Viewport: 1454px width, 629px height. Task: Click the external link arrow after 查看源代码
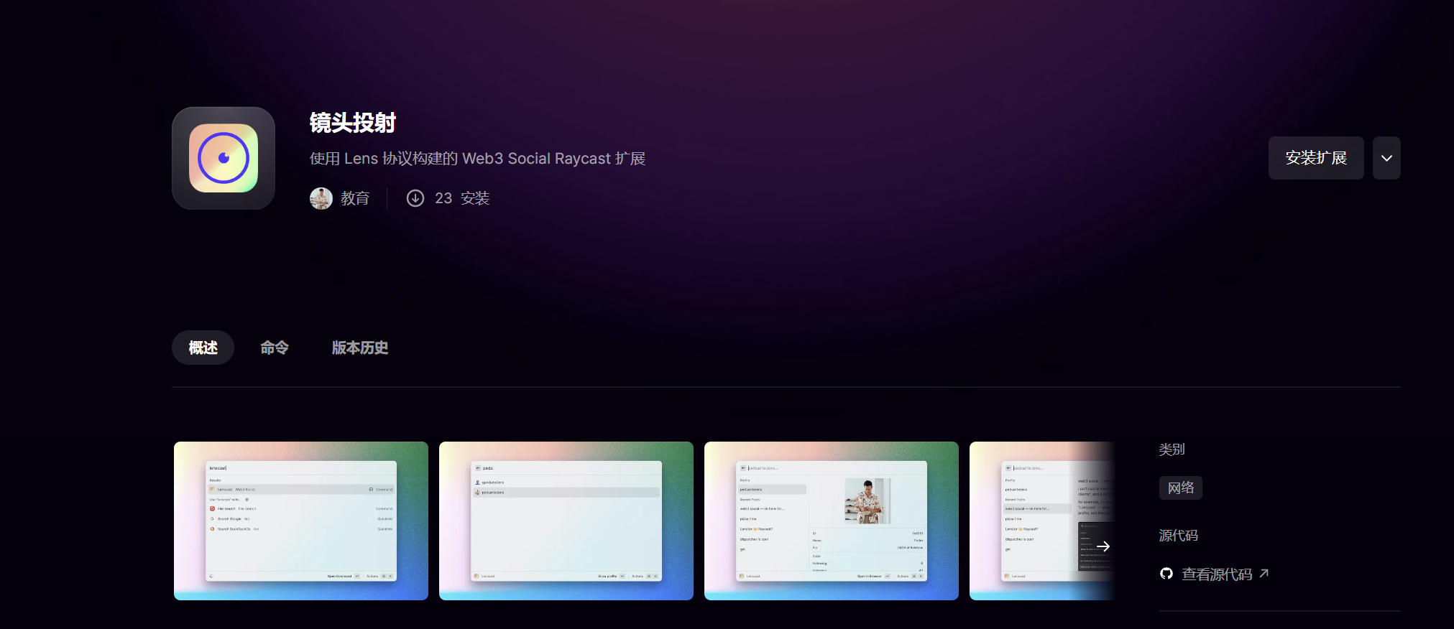tap(1264, 573)
